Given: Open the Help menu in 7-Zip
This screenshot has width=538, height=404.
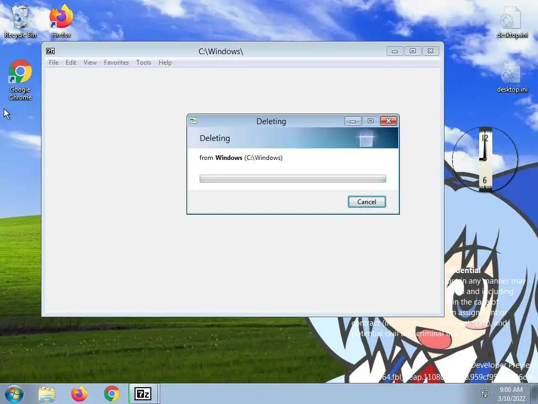Looking at the screenshot, I should (x=165, y=63).
